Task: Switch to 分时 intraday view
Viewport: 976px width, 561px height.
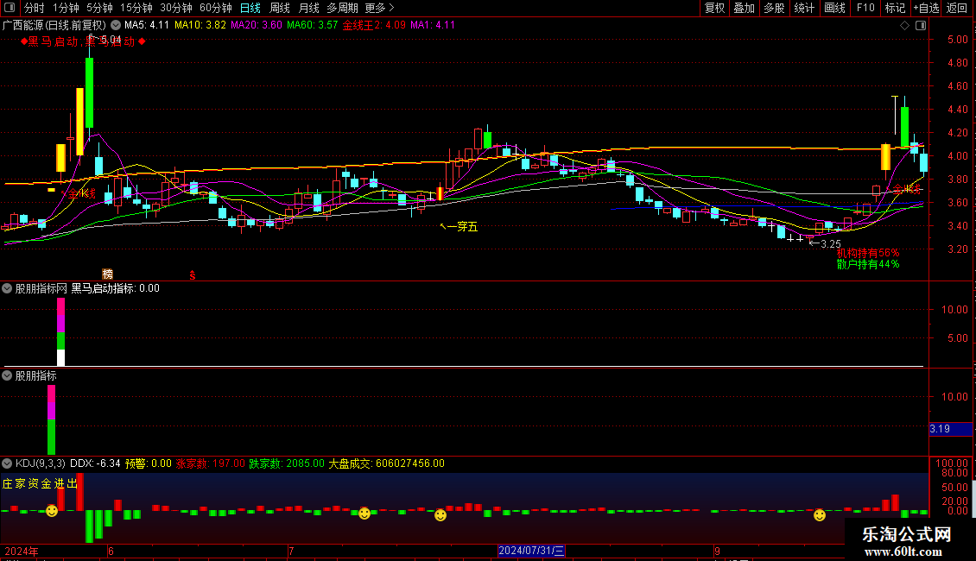Action: point(35,8)
